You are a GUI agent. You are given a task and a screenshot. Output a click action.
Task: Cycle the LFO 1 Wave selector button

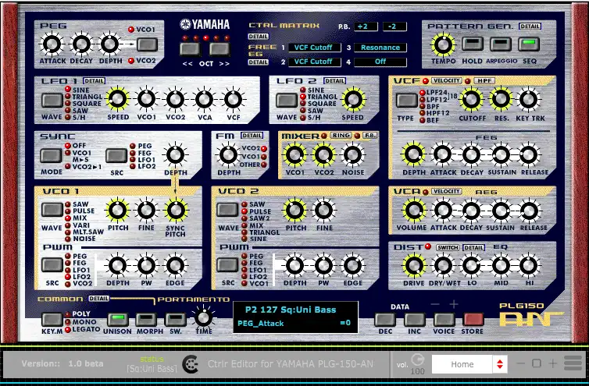52,100
